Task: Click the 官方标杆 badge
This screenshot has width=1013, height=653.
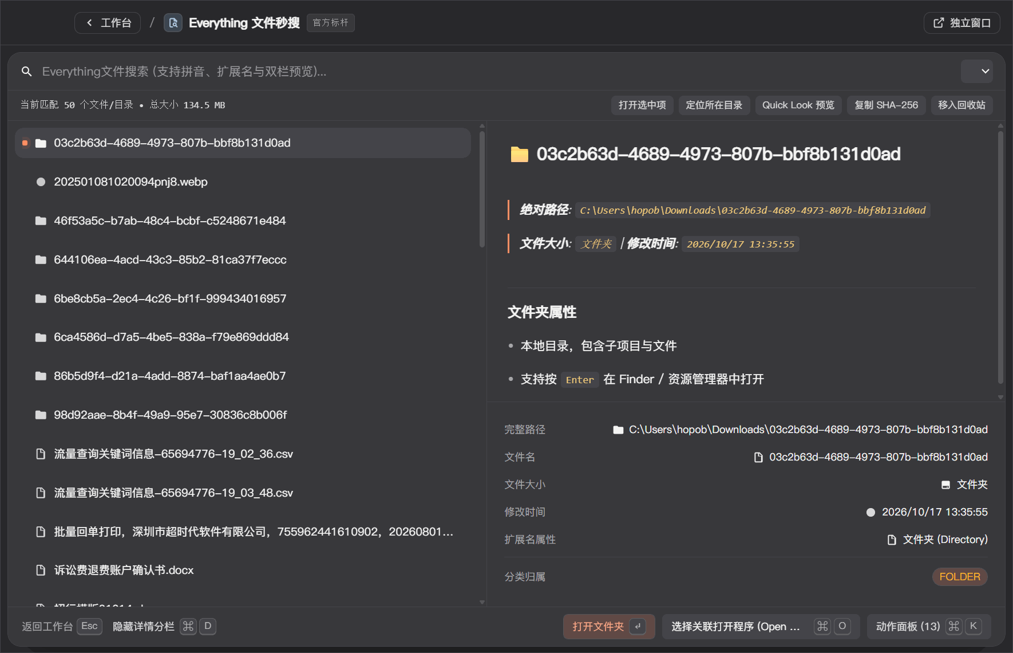Action: [x=331, y=23]
